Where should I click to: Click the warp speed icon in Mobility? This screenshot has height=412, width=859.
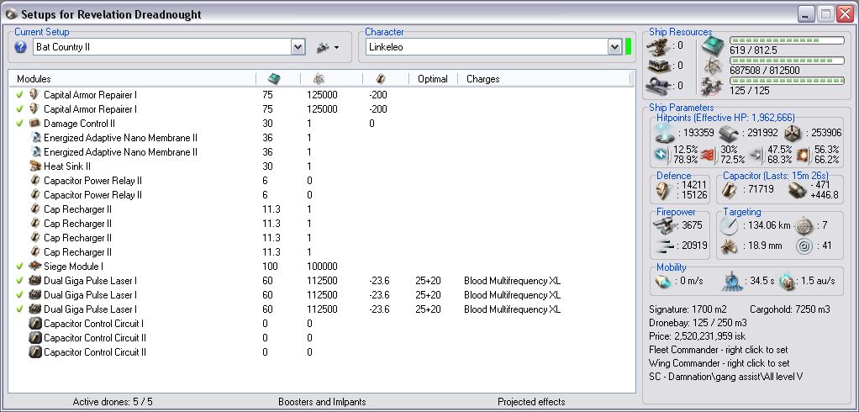787,281
